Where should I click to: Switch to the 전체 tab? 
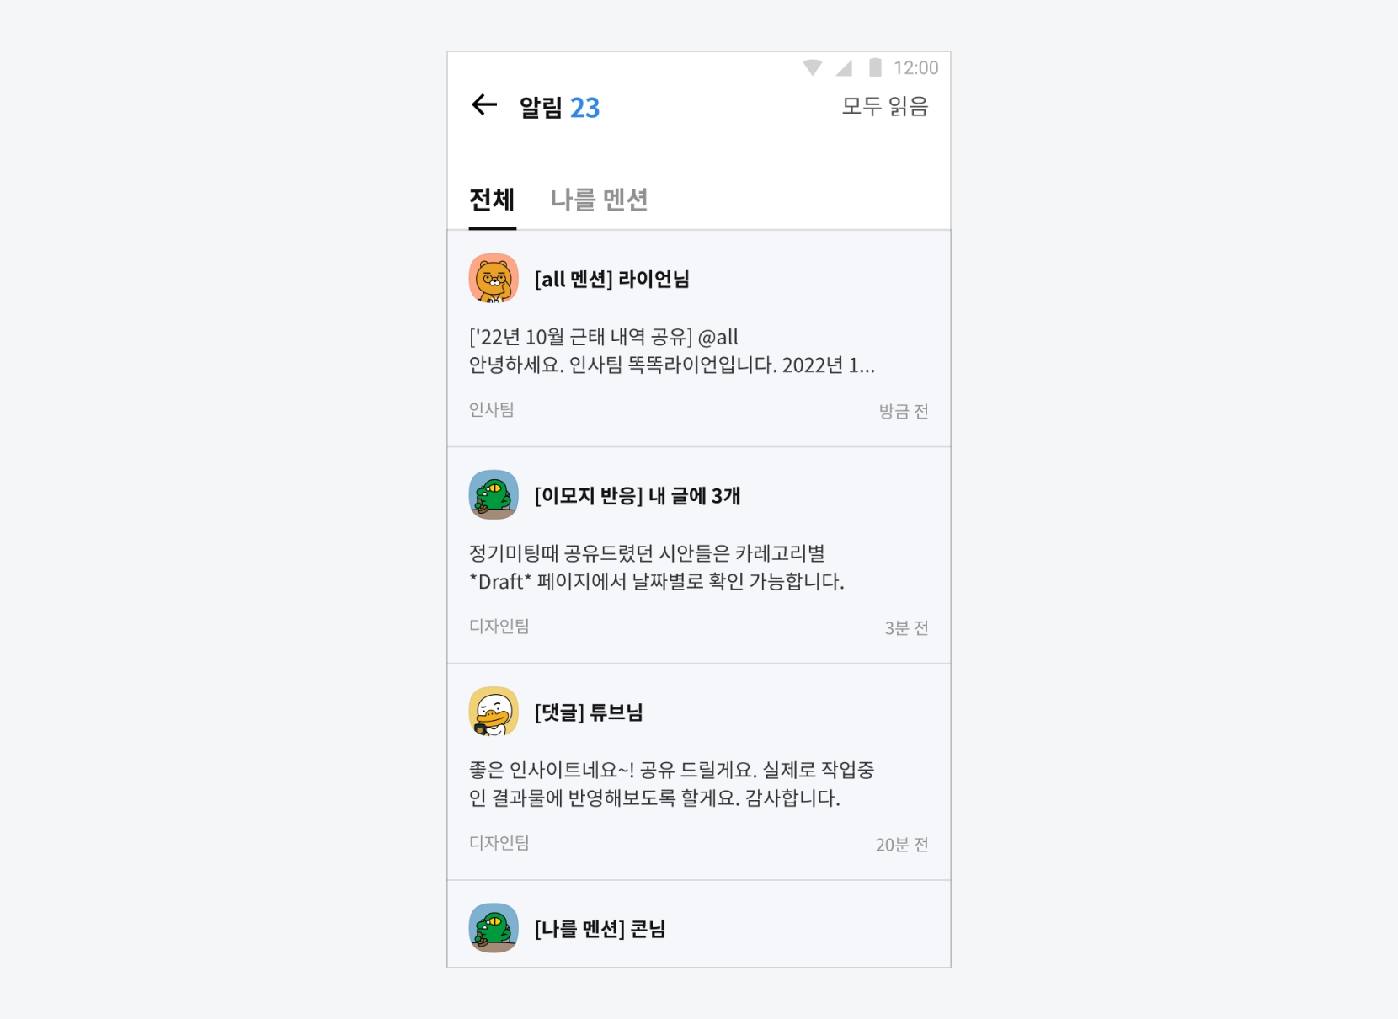pyautogui.click(x=492, y=200)
